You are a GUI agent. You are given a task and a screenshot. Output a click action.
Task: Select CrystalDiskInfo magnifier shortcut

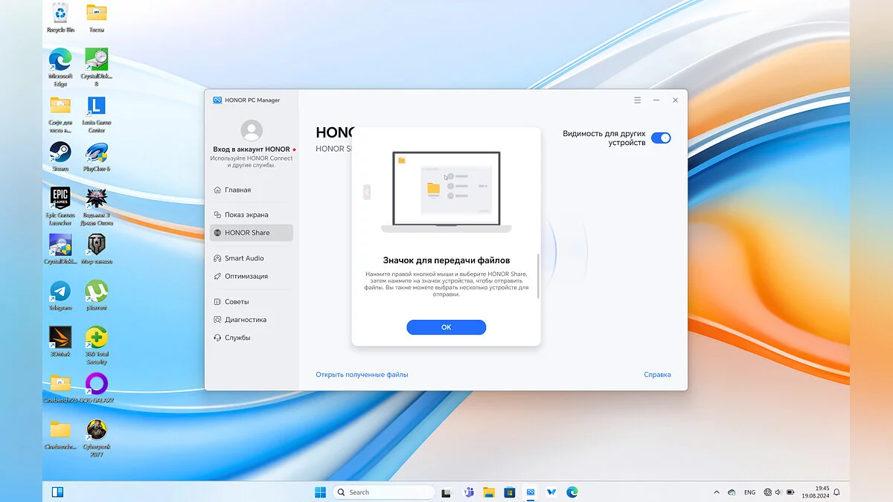60,249
